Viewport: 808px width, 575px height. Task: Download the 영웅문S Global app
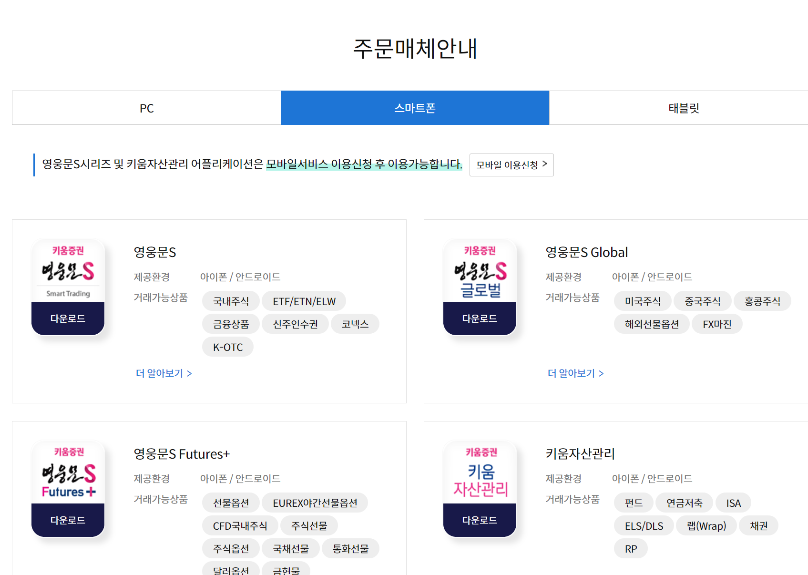[x=480, y=318]
